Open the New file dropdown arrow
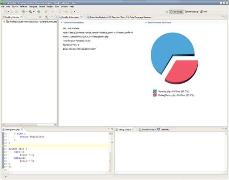The image size is (229, 180). pos(8,12)
